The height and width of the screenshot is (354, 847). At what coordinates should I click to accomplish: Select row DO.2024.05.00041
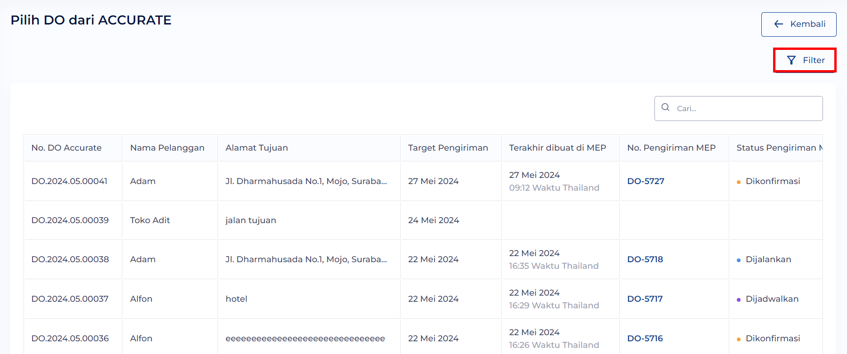click(x=423, y=181)
